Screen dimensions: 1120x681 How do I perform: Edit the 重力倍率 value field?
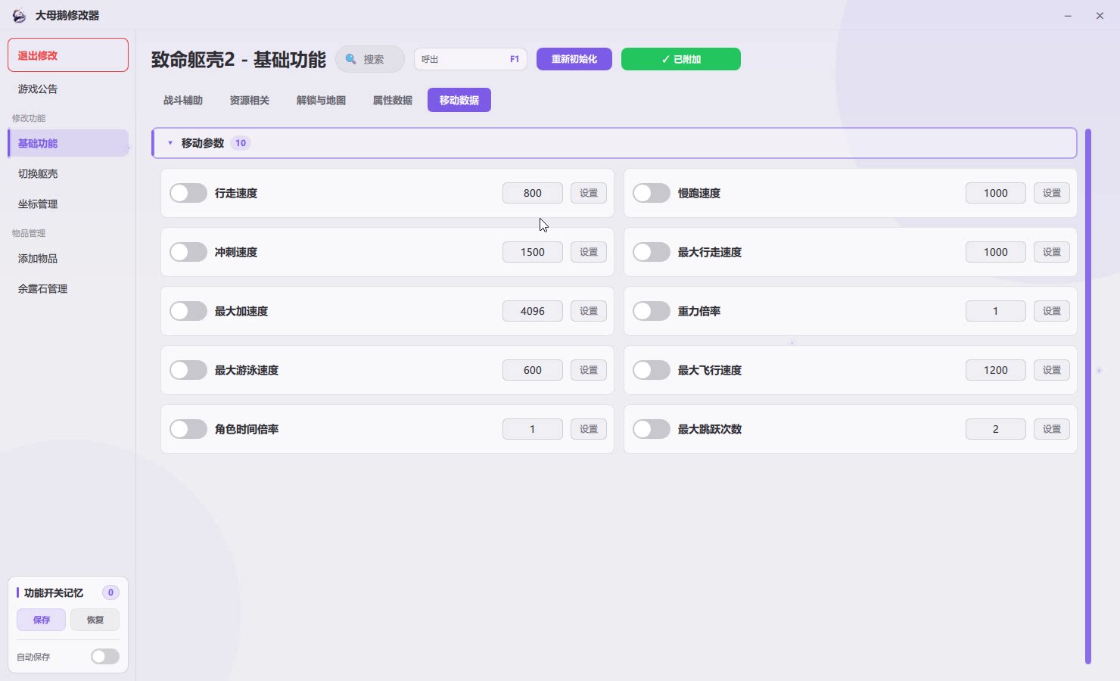[996, 311]
